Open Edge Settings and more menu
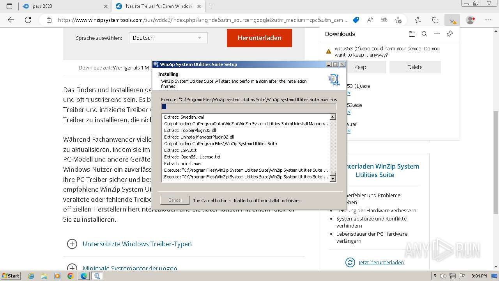The image size is (499, 281). pos(488,20)
